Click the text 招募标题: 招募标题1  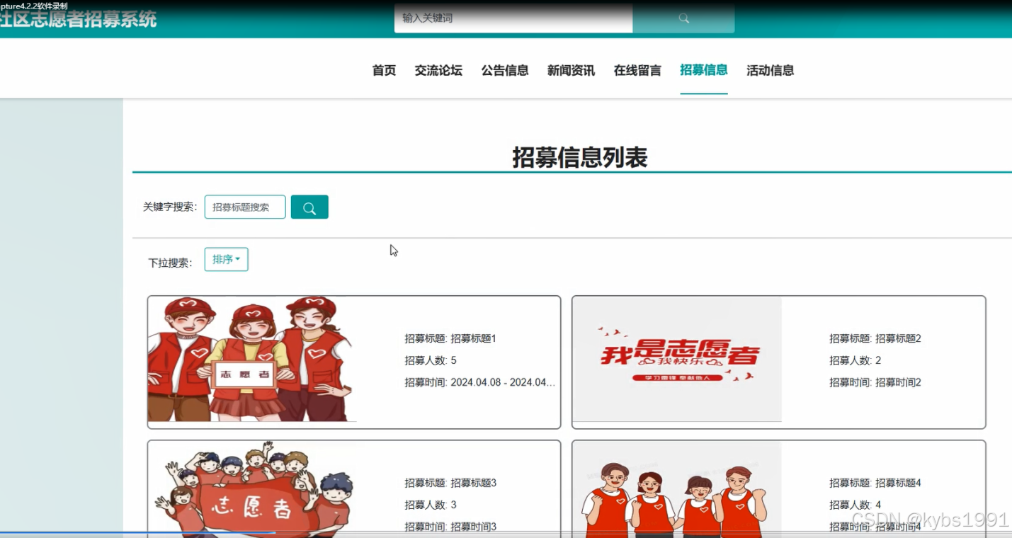450,338
